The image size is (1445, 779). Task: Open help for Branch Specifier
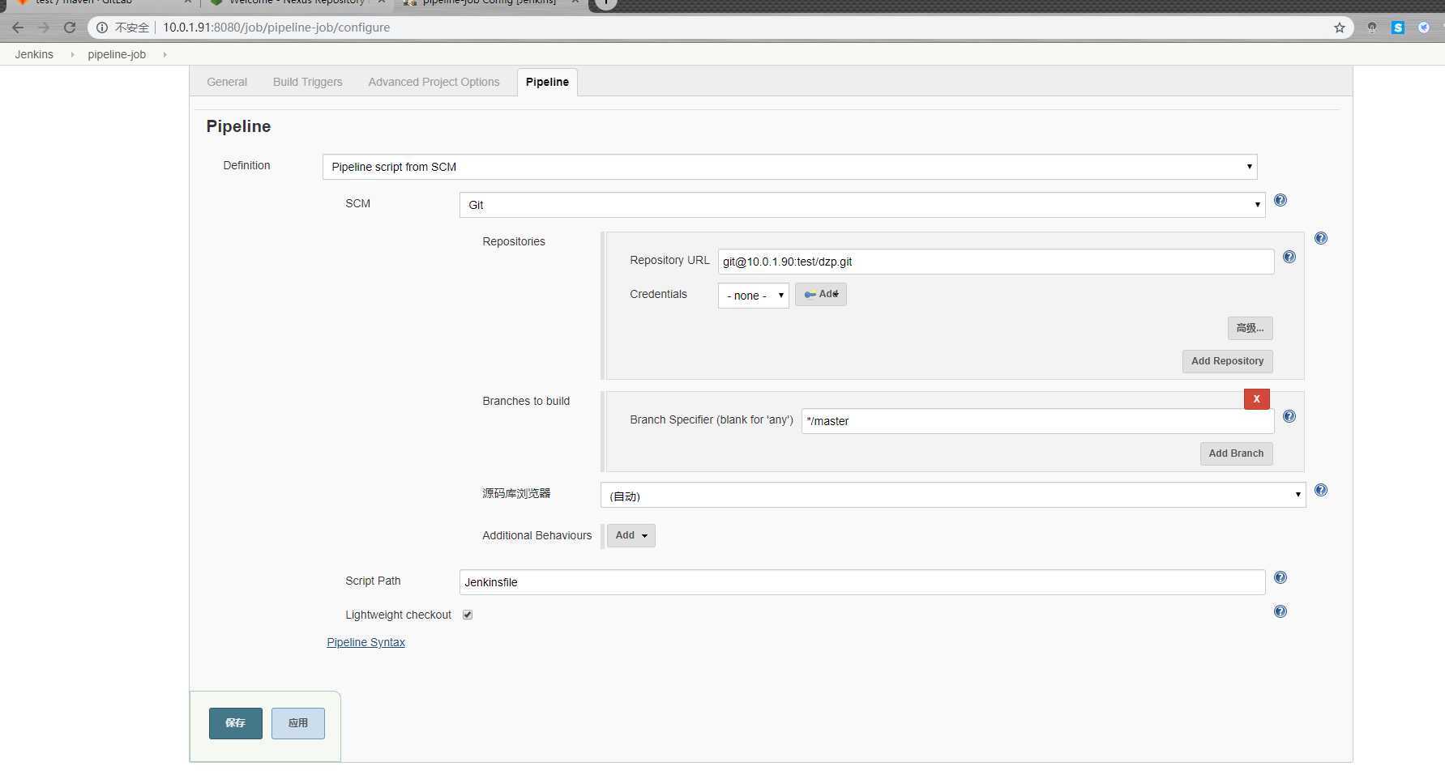1289,416
